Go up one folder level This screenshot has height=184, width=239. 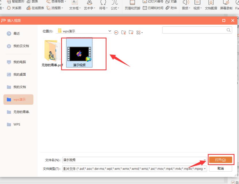[124, 32]
